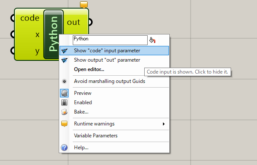257x165 pixels.
Task: Click the paint bucket icon beside the name field
Action: [x=152, y=40]
